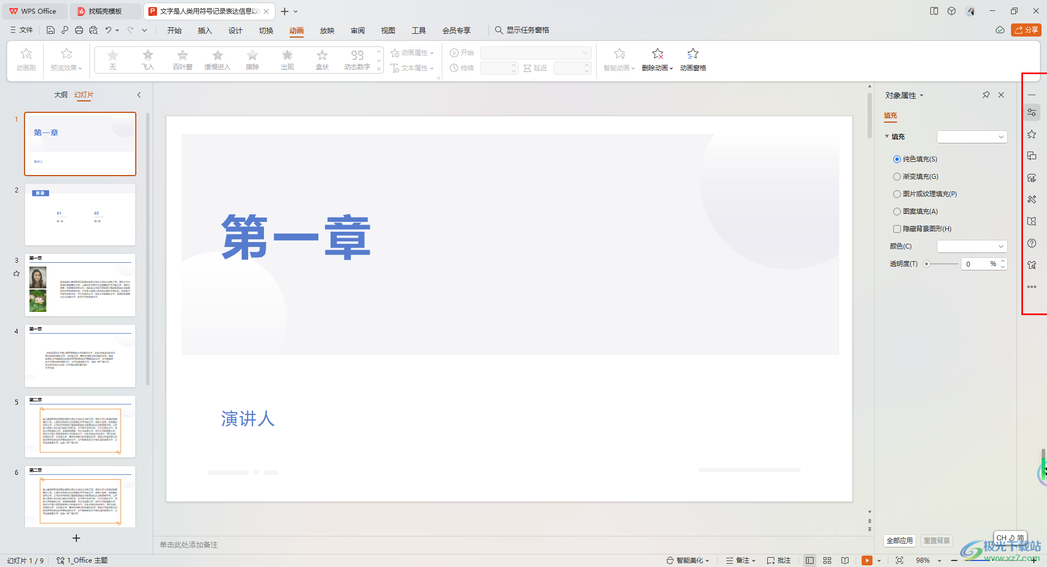1047x567 pixels.
Task: Select the 飞入 fly-in animation effect
Action: click(148, 60)
